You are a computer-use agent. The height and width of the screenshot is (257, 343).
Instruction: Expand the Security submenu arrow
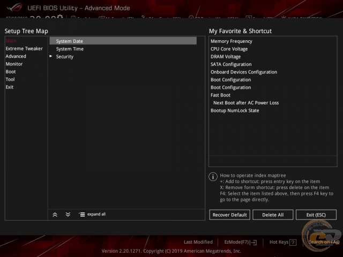point(51,56)
